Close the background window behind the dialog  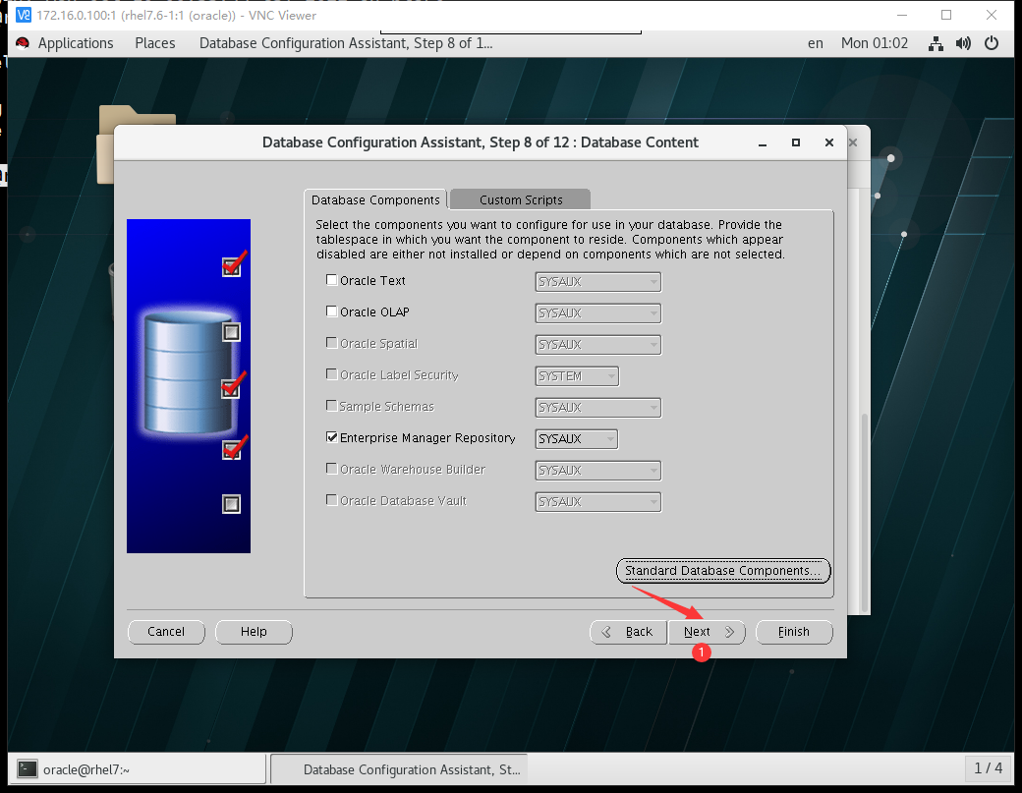(x=853, y=142)
